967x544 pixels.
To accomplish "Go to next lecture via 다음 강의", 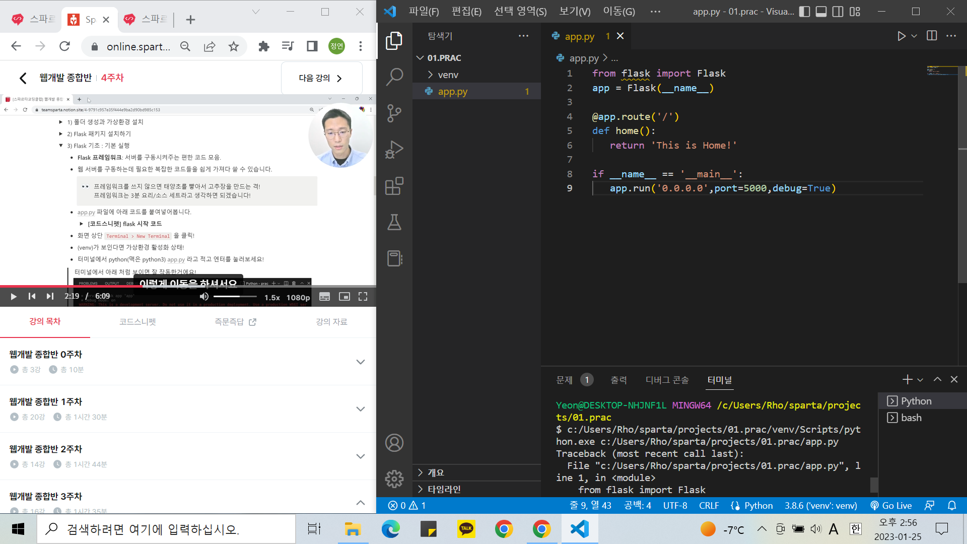I will click(x=321, y=78).
